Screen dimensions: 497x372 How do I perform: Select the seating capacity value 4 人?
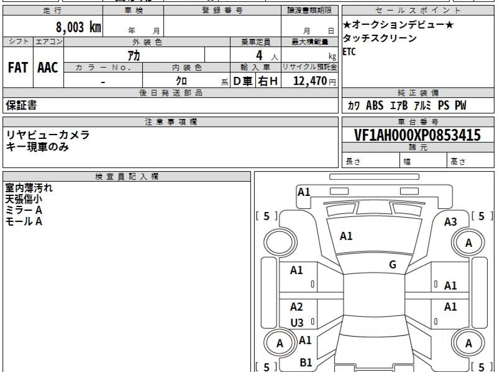pos(266,56)
